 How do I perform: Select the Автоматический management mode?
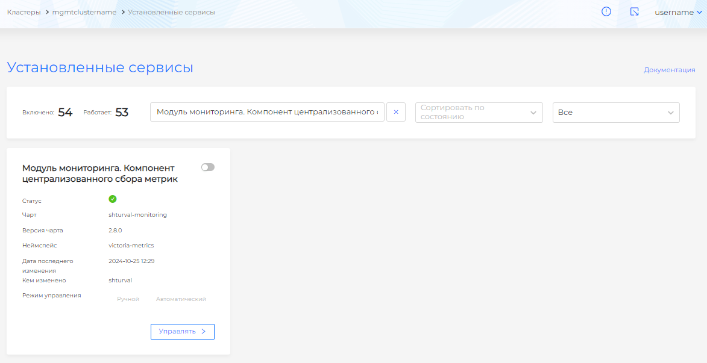(x=181, y=299)
